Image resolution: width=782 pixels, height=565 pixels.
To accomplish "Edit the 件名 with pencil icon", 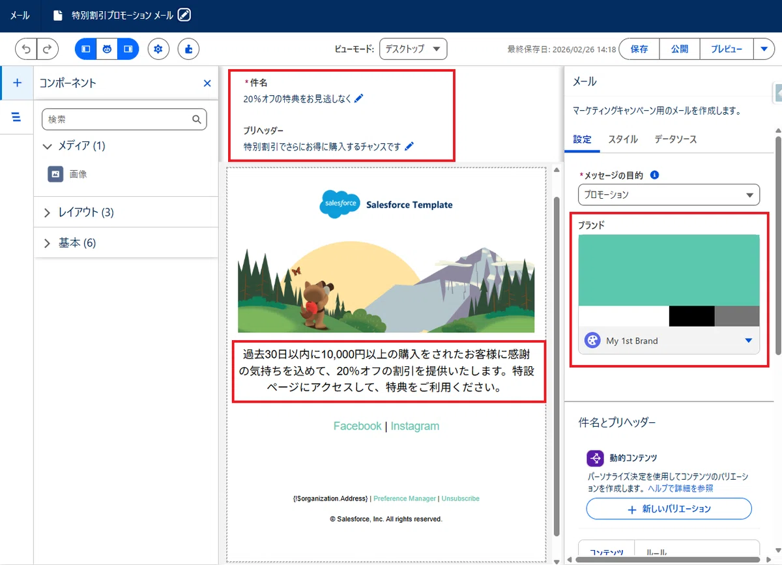I will tap(359, 98).
